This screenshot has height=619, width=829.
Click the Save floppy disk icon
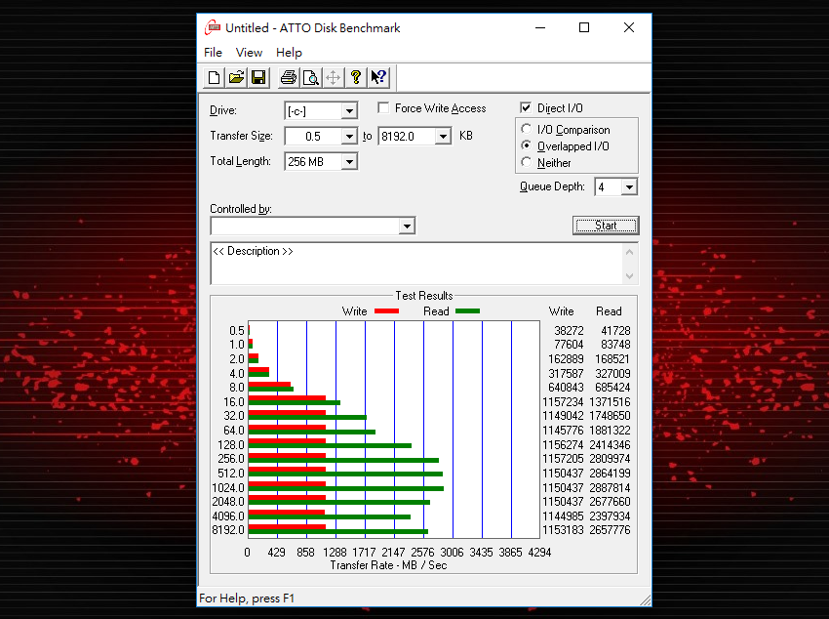(258, 77)
